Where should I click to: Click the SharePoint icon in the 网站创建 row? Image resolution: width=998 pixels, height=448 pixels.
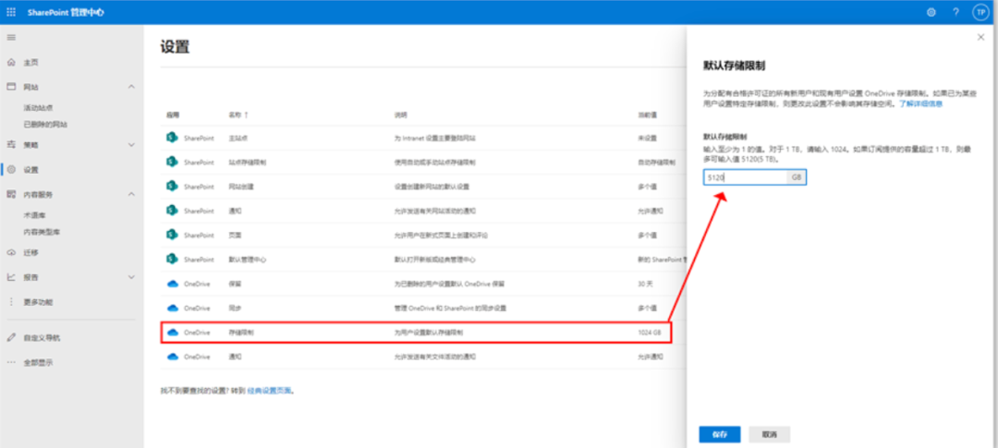coord(171,186)
